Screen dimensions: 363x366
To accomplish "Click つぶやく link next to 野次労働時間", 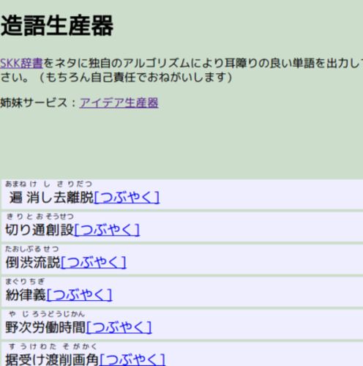I will [x=119, y=327].
